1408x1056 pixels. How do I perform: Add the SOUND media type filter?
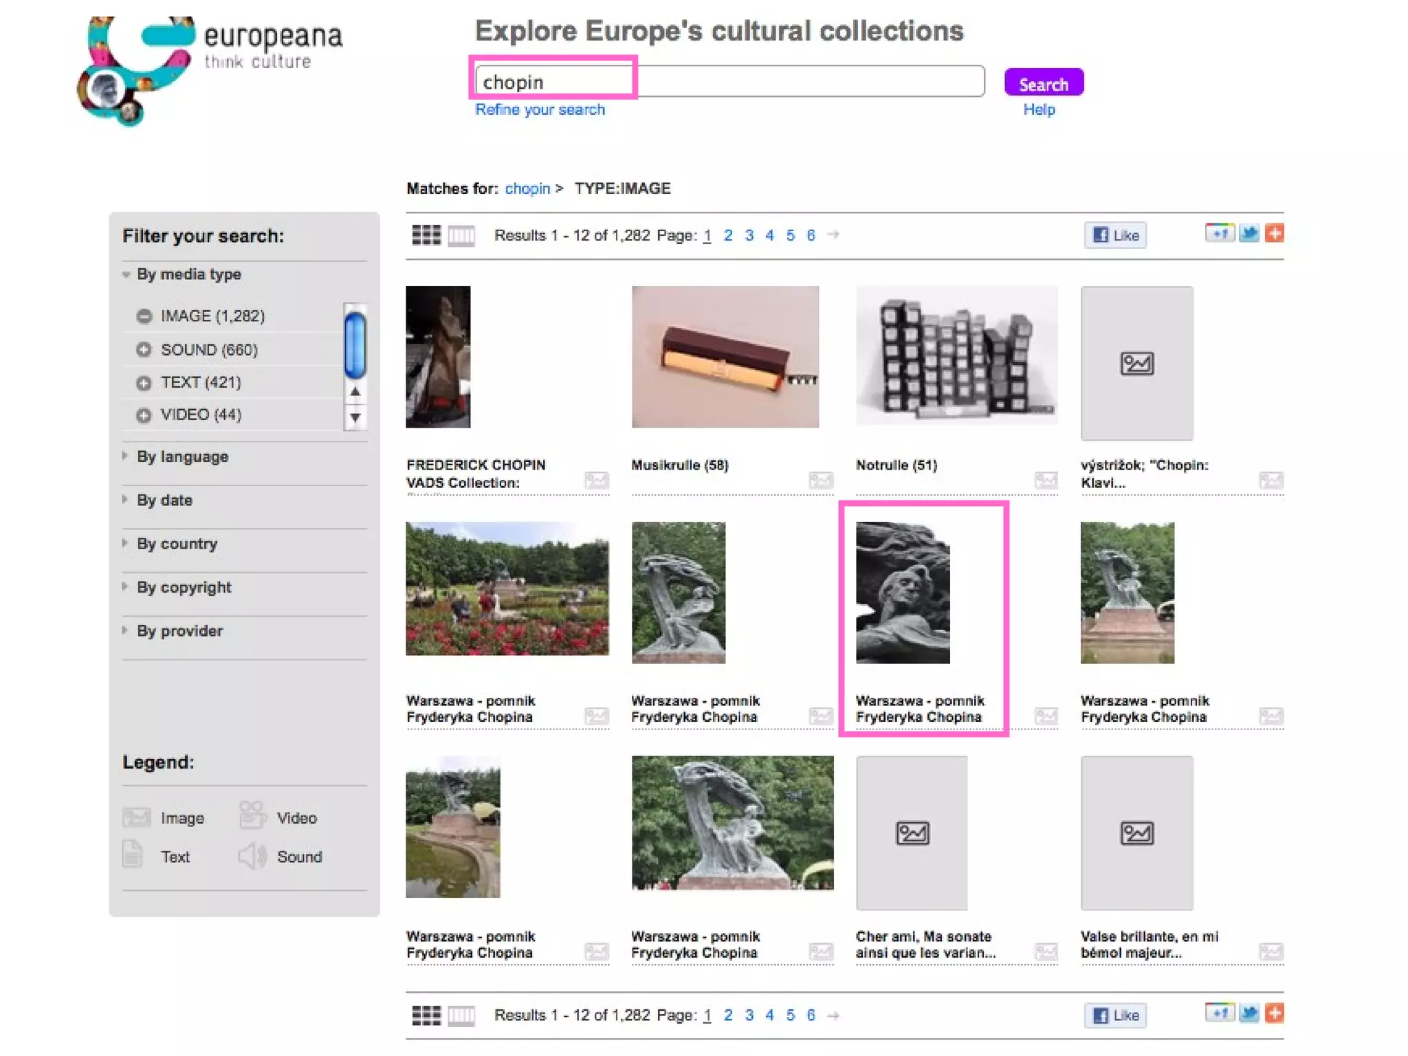pyautogui.click(x=144, y=350)
